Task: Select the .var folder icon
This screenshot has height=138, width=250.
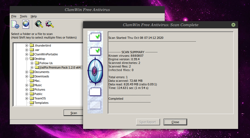Action: 32,50
